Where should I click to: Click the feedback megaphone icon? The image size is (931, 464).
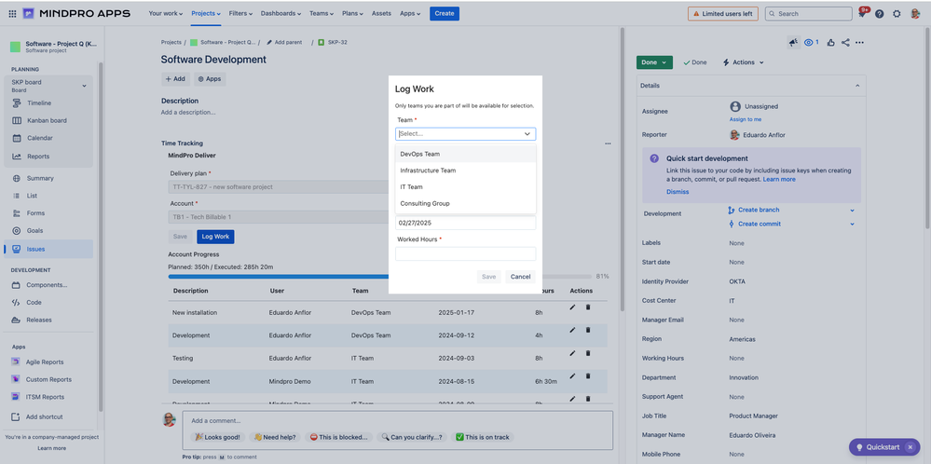(793, 42)
